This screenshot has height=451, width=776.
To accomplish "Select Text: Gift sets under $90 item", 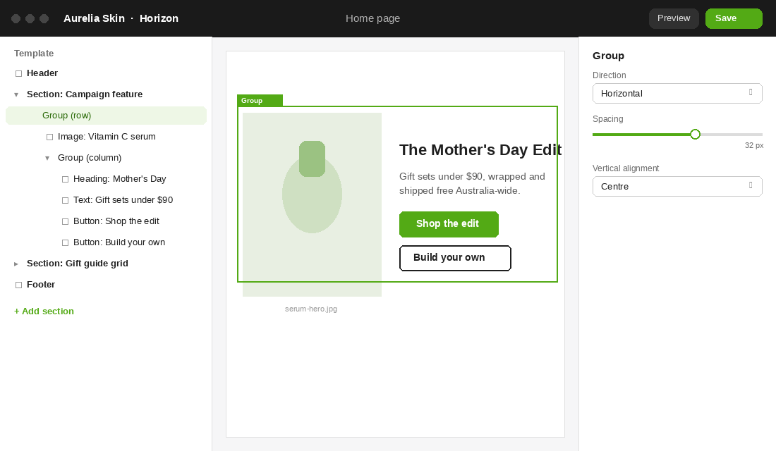I will point(123,200).
